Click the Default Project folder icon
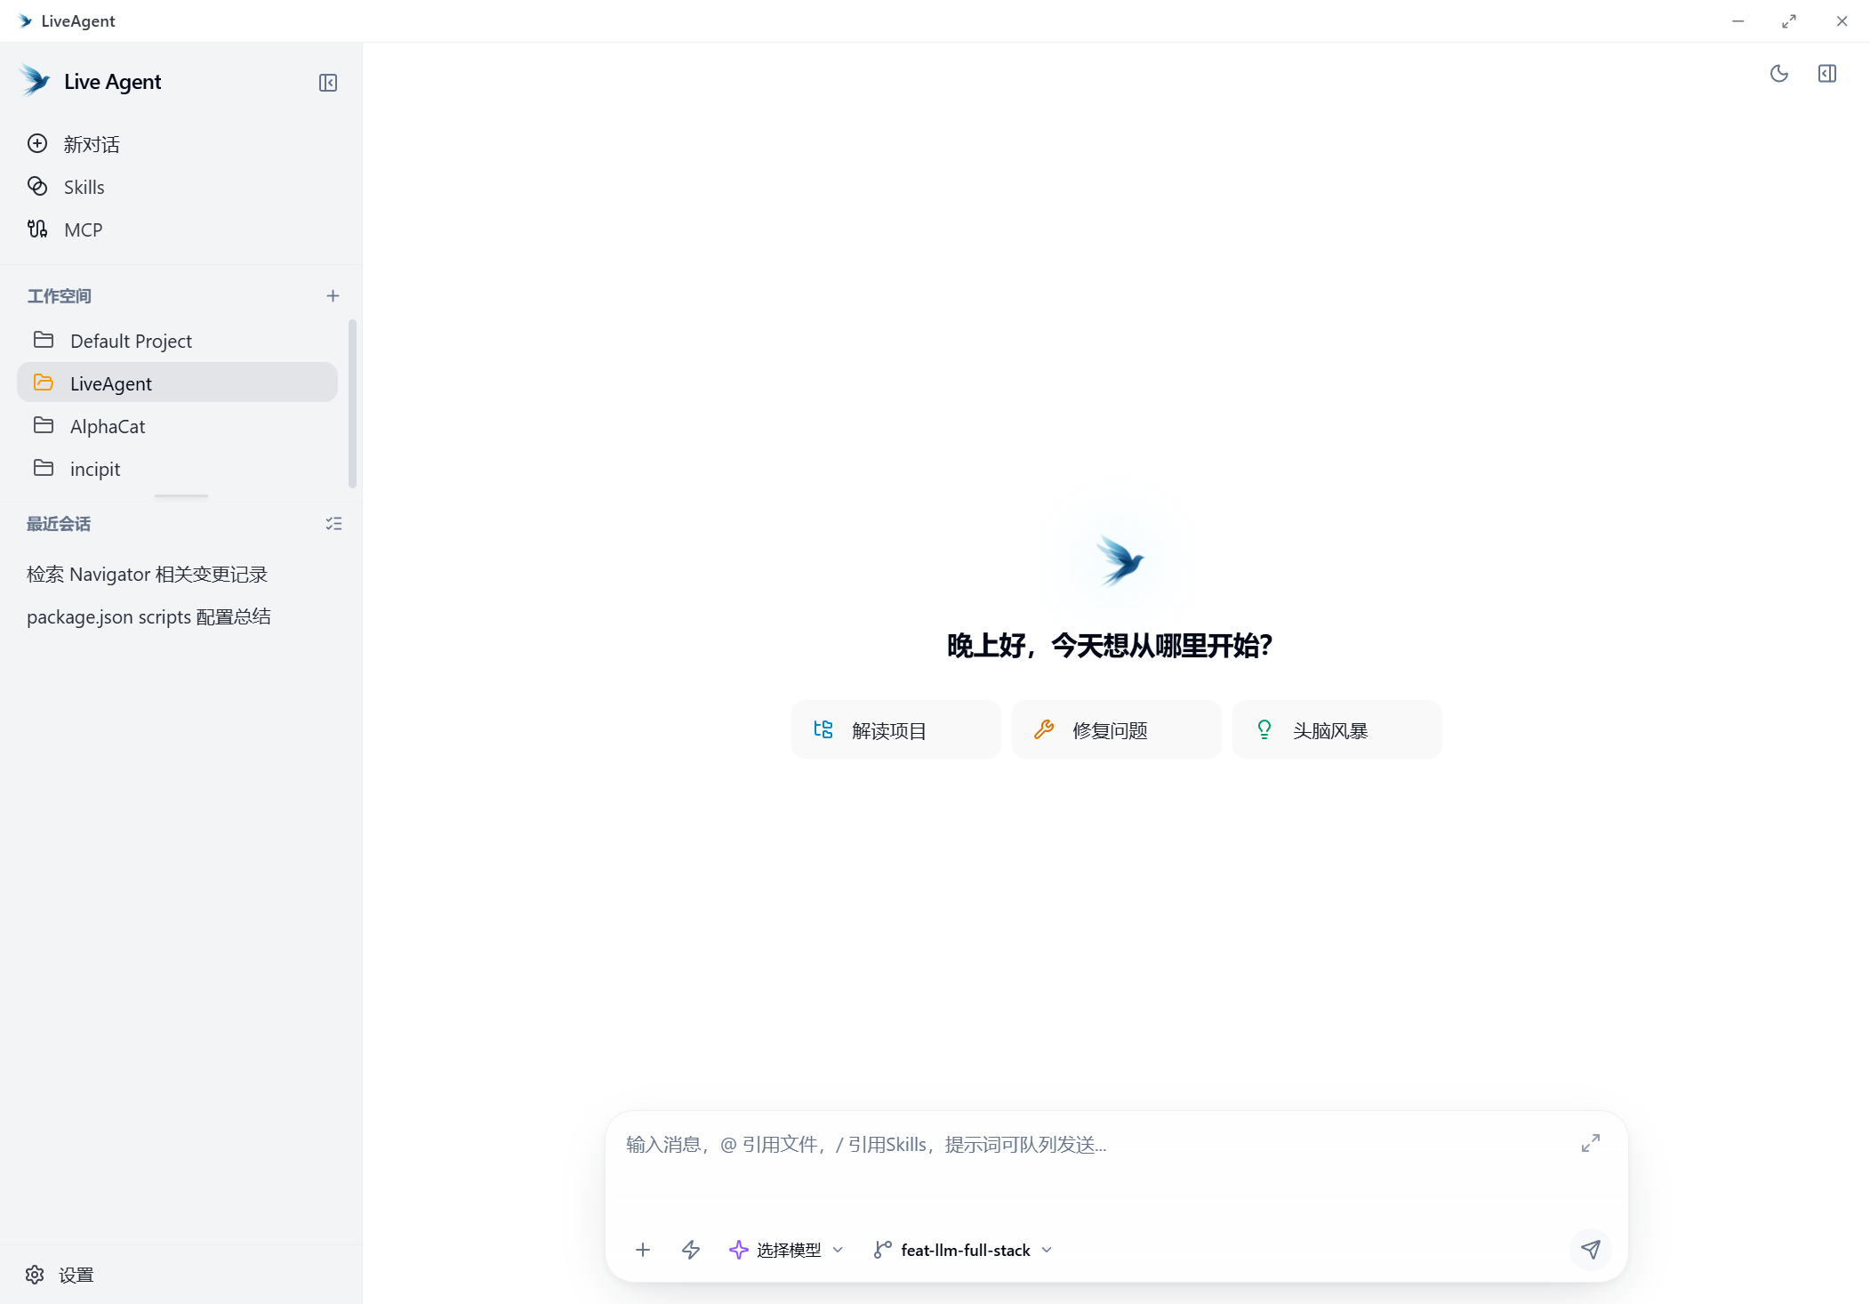The width and height of the screenshot is (1870, 1304). (x=44, y=340)
